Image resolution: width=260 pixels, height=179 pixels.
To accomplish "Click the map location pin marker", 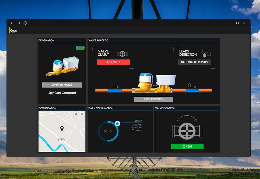I will [62, 128].
